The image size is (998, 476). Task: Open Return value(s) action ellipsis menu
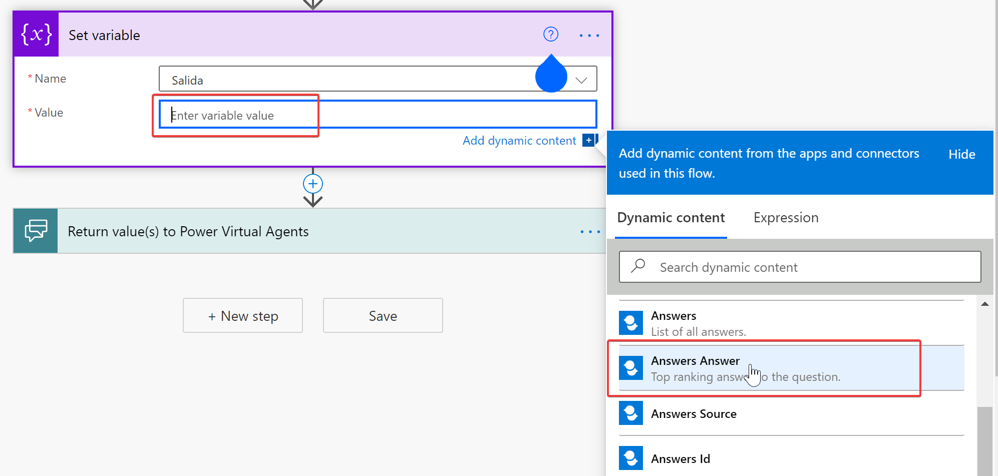click(x=589, y=232)
